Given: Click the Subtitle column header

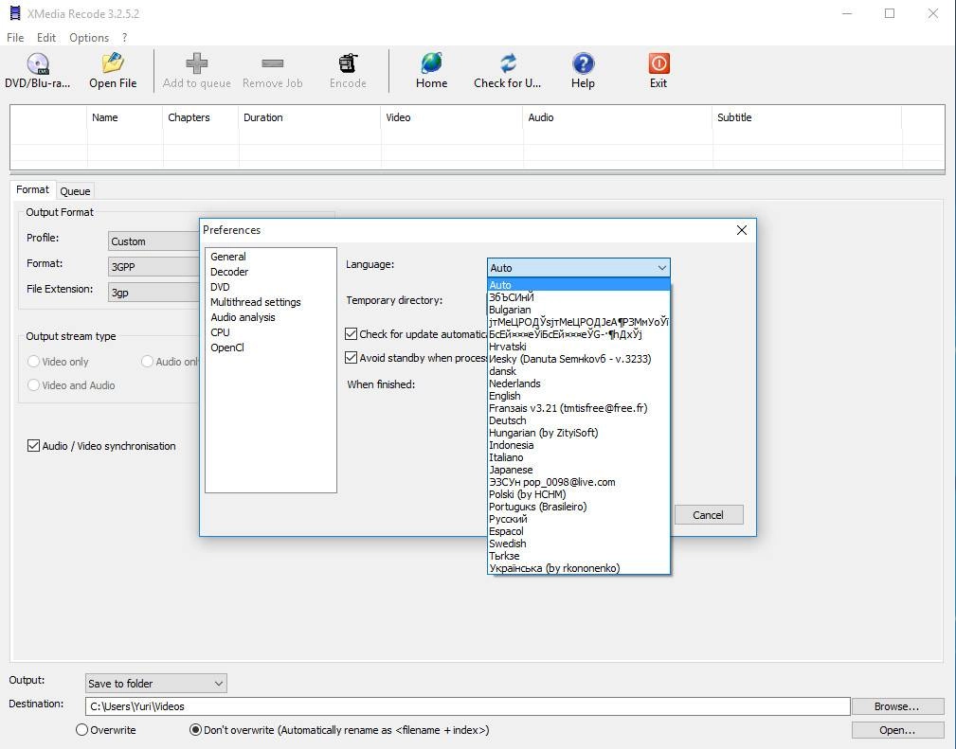Looking at the screenshot, I should [806, 117].
